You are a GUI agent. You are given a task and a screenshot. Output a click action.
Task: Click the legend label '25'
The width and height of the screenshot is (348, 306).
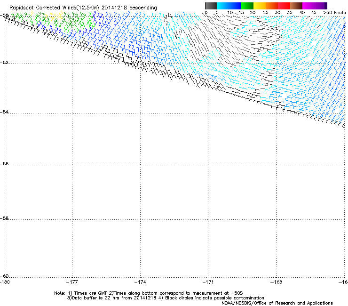coord(266,13)
